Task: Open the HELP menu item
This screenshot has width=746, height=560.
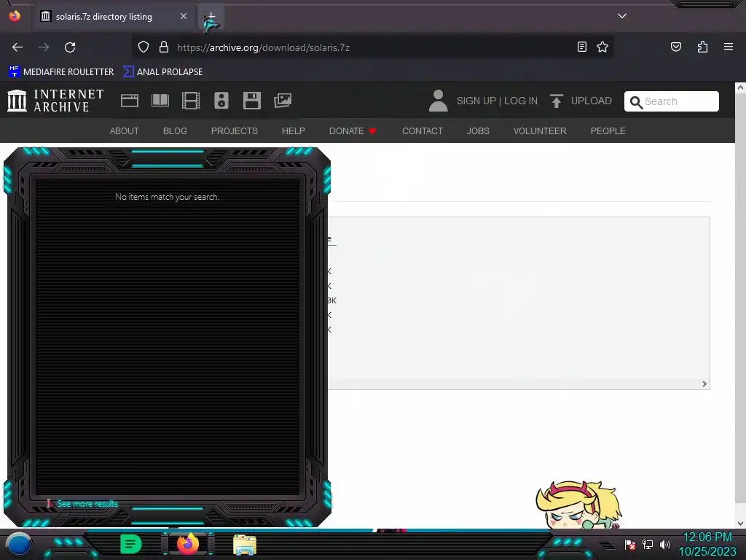Action: pyautogui.click(x=294, y=131)
